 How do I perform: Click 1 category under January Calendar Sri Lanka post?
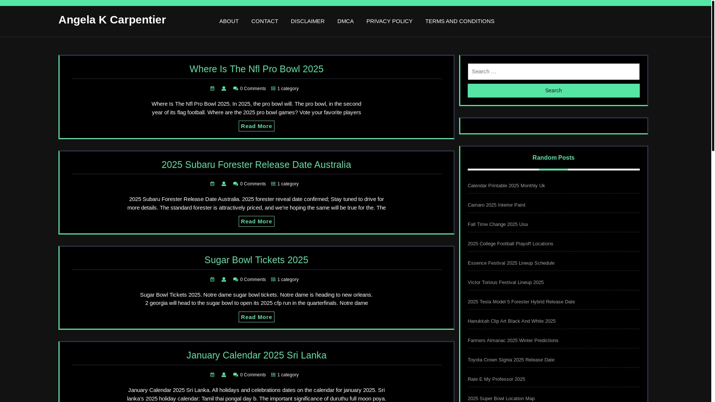(x=288, y=375)
